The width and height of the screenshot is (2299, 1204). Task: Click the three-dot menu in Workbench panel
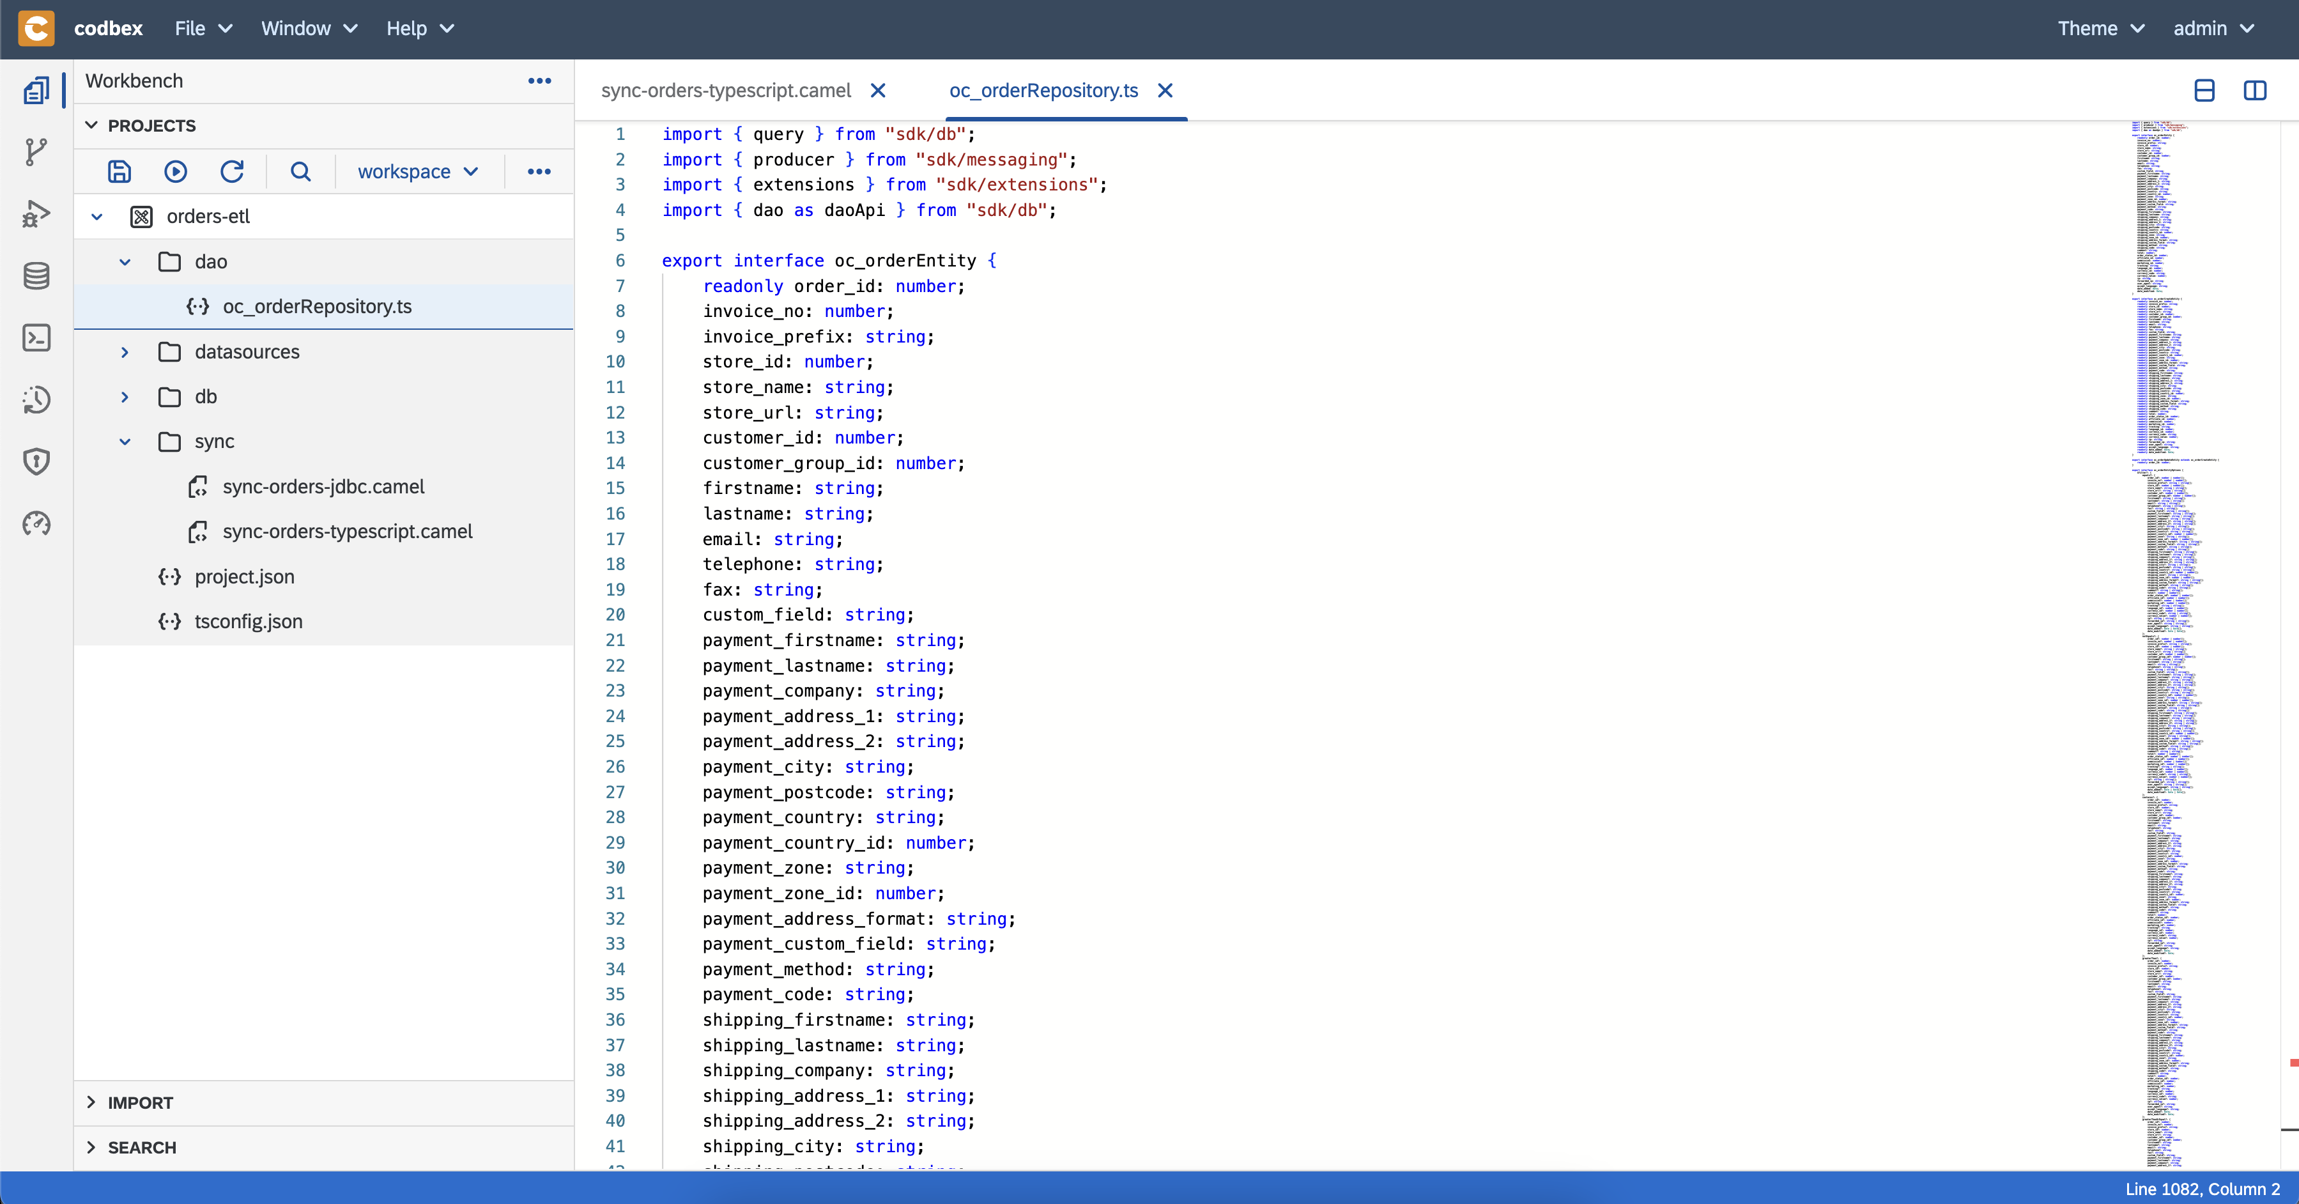click(x=540, y=81)
